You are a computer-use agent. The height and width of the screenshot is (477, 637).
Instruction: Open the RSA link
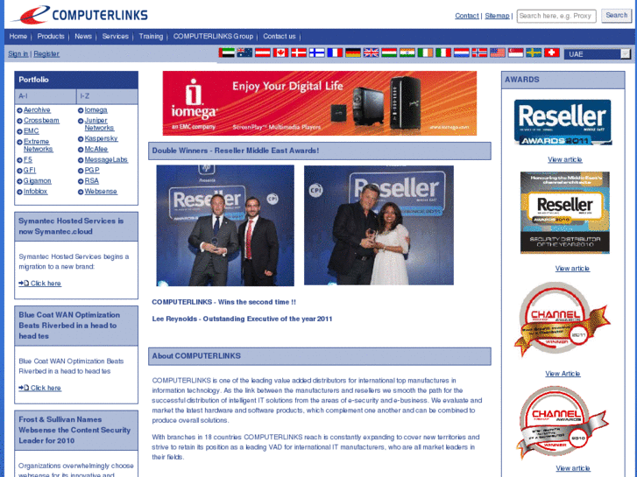[92, 181]
